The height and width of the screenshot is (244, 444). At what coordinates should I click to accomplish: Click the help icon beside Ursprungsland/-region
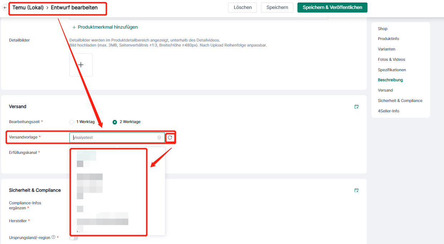(53, 237)
